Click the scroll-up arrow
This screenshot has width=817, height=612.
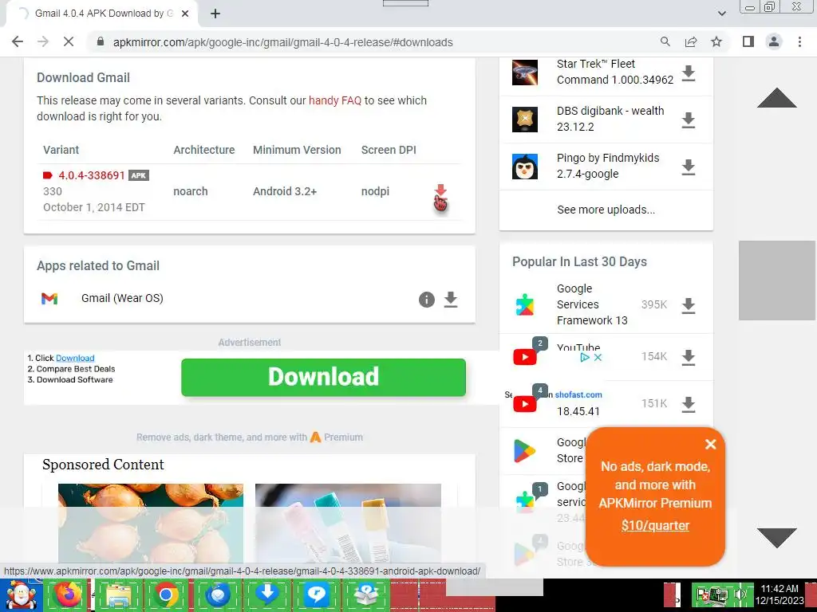776,98
